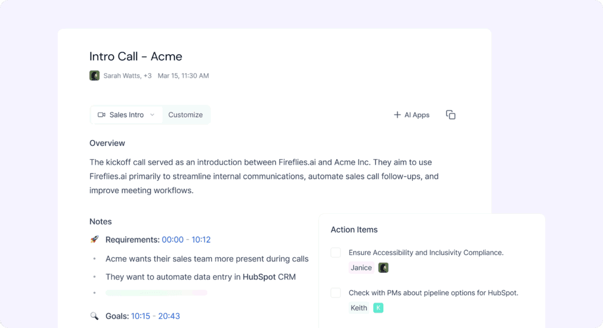Screen dimensions: 603x328
Task: Click the copy summary icon
Action: pos(450,115)
